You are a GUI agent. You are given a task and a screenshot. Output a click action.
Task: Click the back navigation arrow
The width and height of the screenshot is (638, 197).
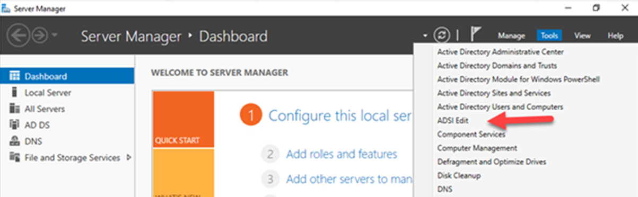pyautogui.click(x=18, y=36)
